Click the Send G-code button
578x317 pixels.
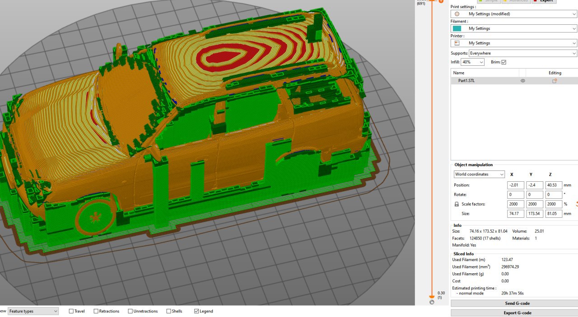pyautogui.click(x=514, y=303)
